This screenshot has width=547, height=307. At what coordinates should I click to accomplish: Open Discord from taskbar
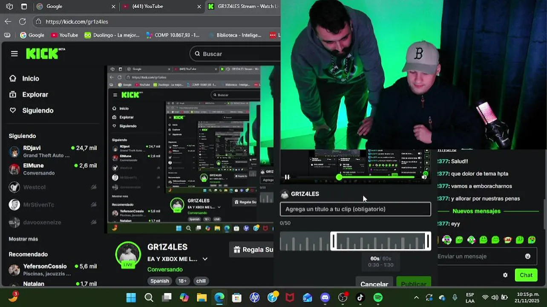click(x=325, y=297)
